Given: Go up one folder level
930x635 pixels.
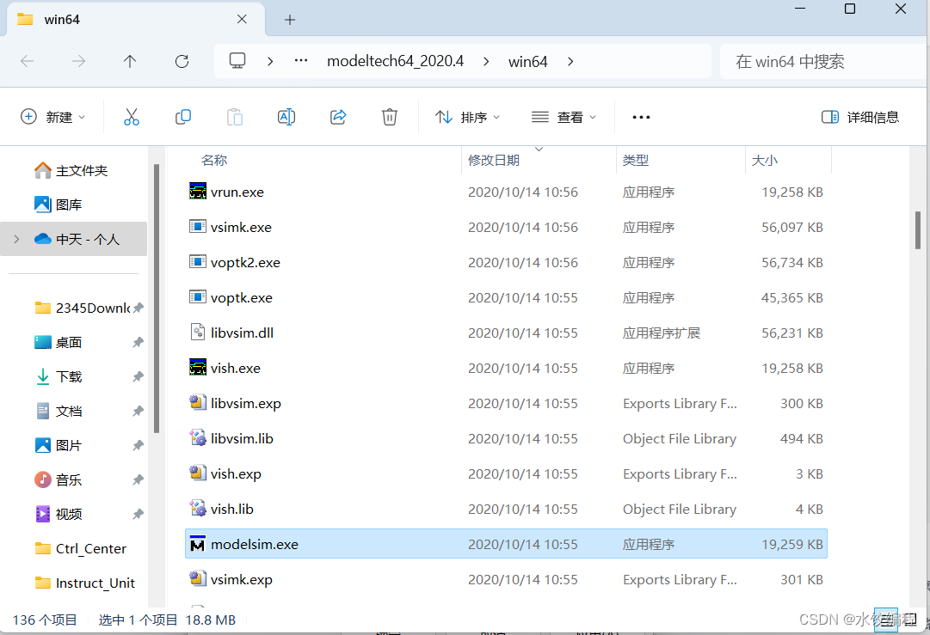Looking at the screenshot, I should 130,61.
